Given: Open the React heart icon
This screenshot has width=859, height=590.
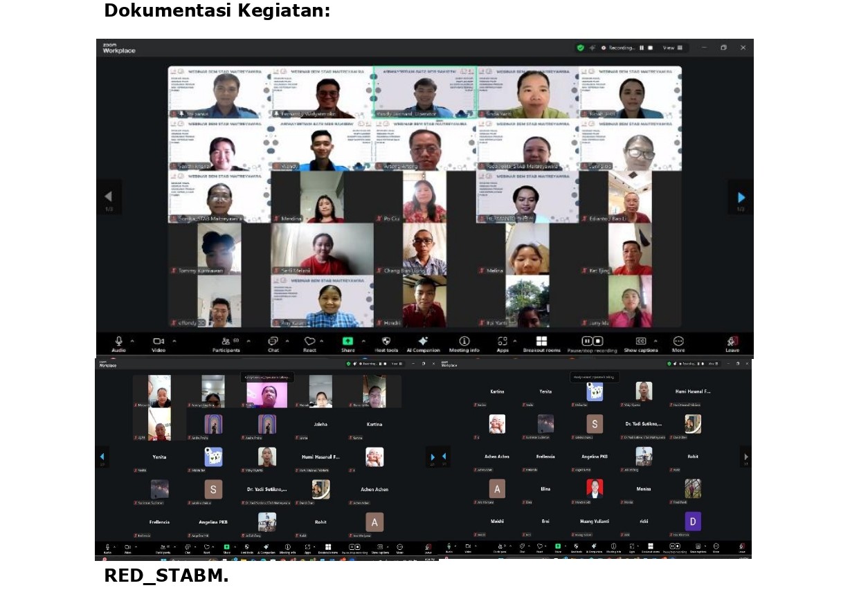Looking at the screenshot, I should click(x=309, y=342).
